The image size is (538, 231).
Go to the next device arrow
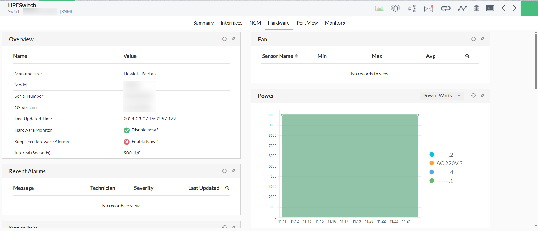pos(514,8)
